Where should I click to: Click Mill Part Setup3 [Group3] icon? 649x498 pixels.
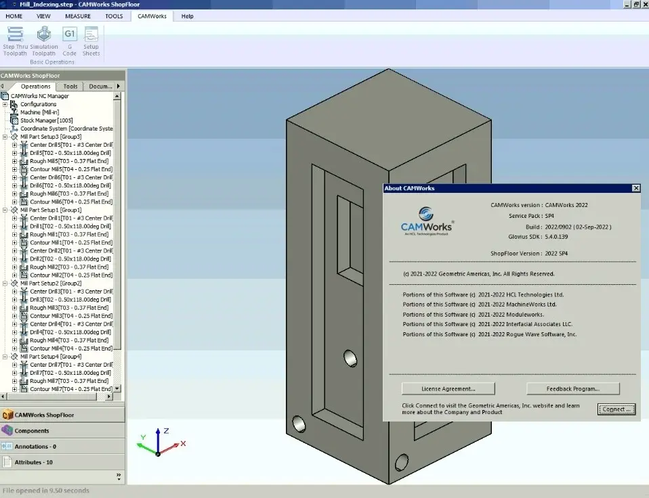(x=14, y=137)
